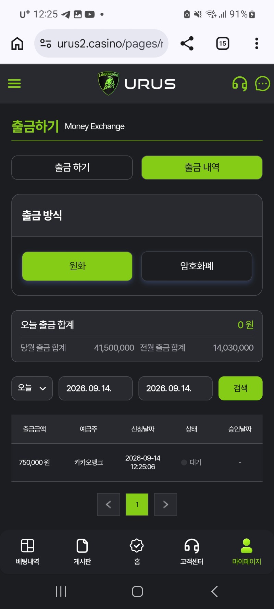The width and height of the screenshot is (274, 609).
Task: Tap the URUS Lamborghini logo
Action: click(137, 84)
